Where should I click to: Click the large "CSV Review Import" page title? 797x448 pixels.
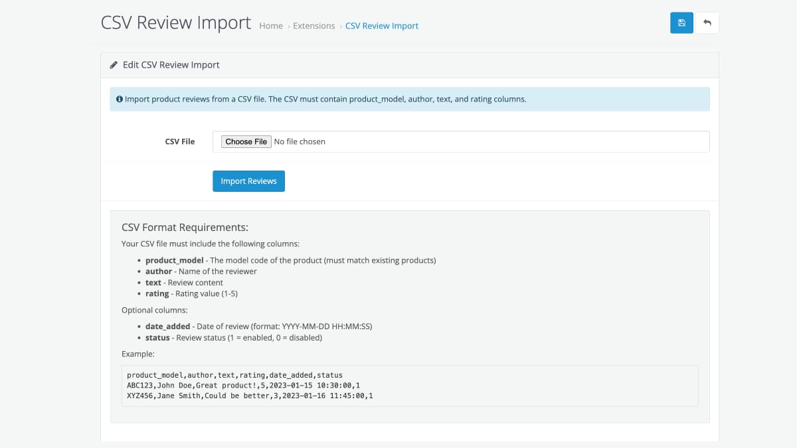pyautogui.click(x=176, y=23)
